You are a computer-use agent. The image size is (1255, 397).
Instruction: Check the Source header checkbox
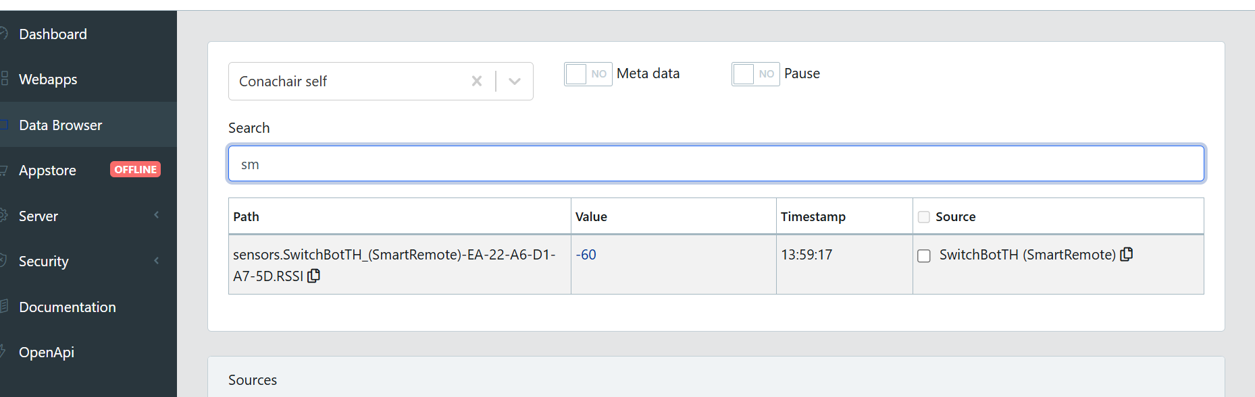click(923, 217)
